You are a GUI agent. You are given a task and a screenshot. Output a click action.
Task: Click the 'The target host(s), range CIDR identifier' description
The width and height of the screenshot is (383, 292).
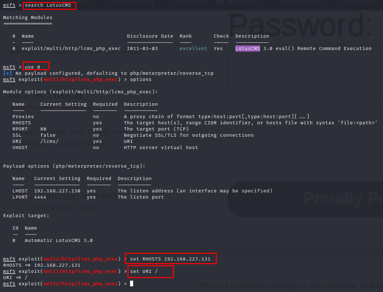(x=251, y=123)
